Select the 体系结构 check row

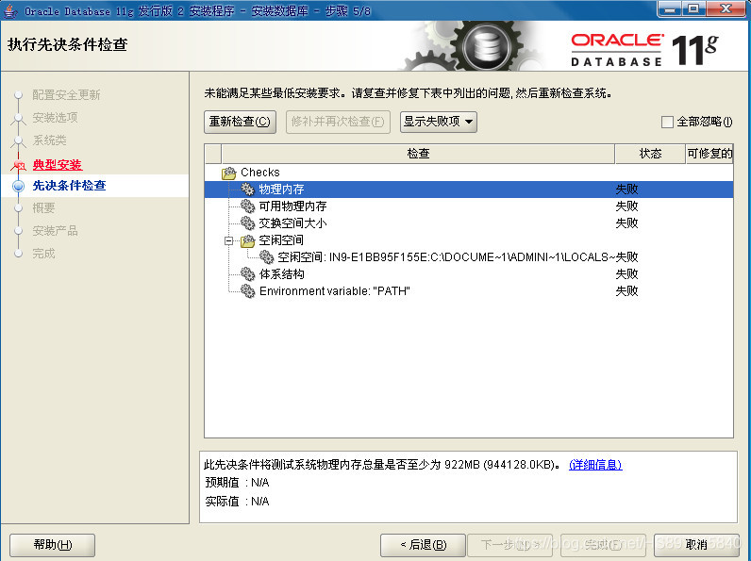coord(469,274)
